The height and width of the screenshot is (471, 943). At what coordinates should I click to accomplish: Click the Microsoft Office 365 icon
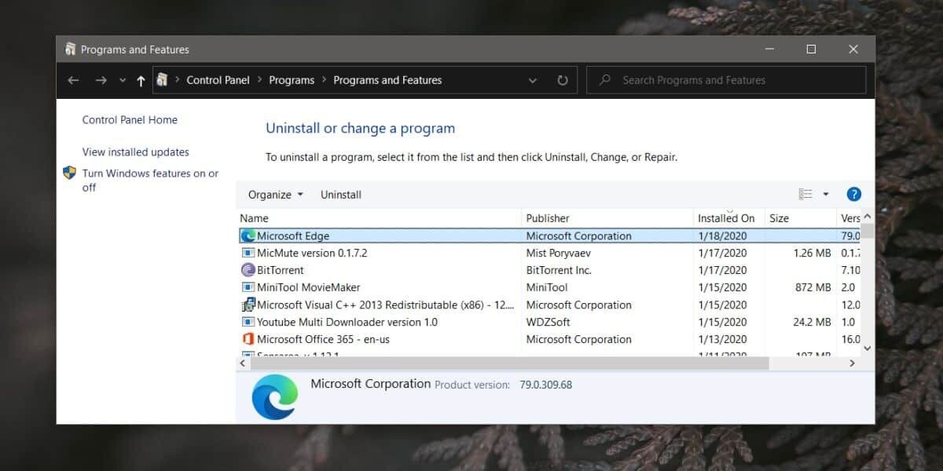pyautogui.click(x=248, y=339)
